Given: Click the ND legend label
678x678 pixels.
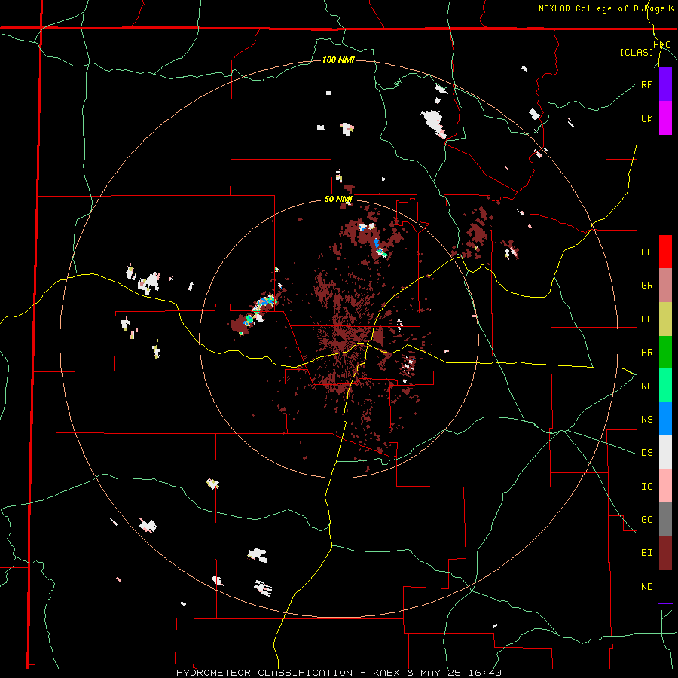Looking at the screenshot, I should (x=646, y=587).
